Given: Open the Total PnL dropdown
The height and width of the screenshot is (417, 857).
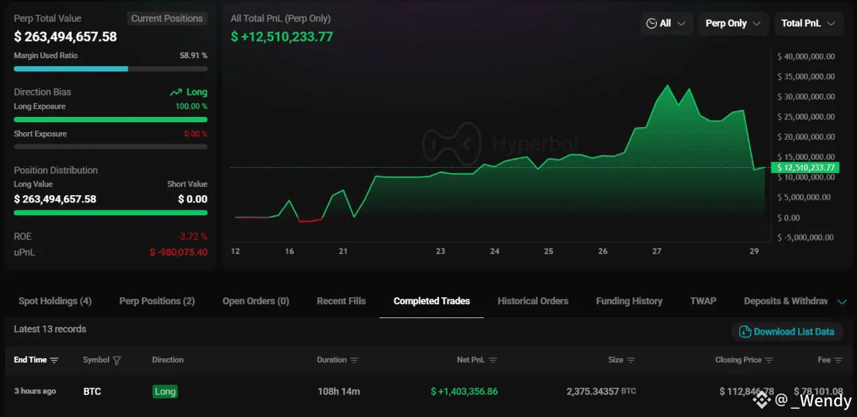Looking at the screenshot, I should coord(807,23).
